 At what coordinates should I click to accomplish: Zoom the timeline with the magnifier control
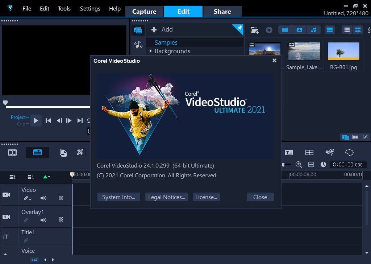[299, 164]
